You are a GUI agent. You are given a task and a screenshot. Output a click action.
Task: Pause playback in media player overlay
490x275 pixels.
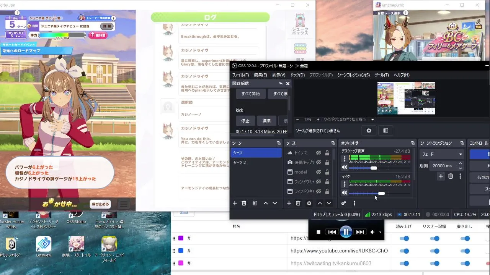pos(346,232)
